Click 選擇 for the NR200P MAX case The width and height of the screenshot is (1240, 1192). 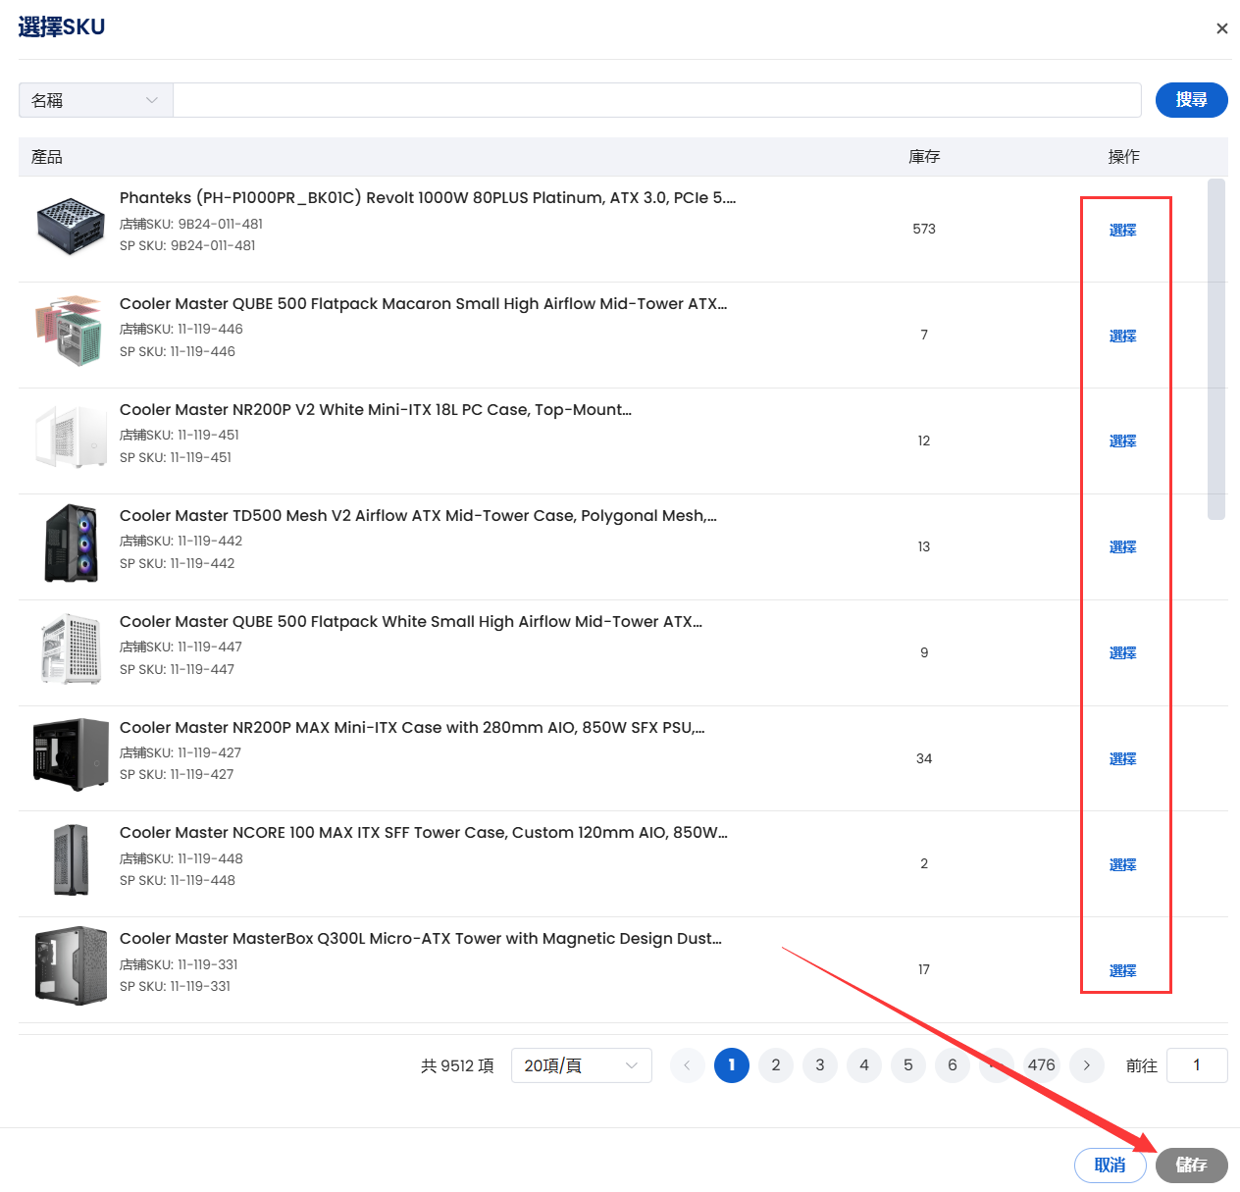(x=1123, y=759)
